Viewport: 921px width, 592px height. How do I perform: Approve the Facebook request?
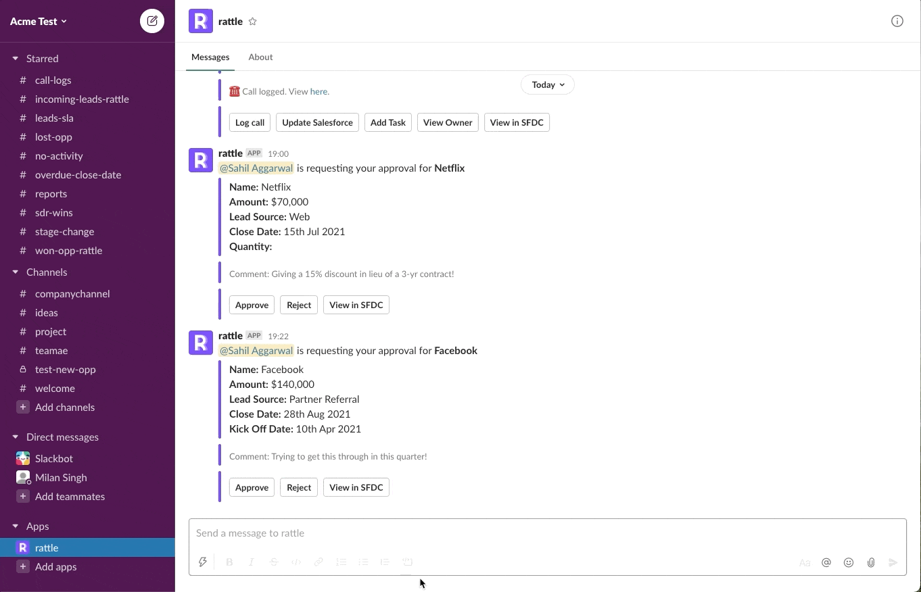pyautogui.click(x=252, y=487)
